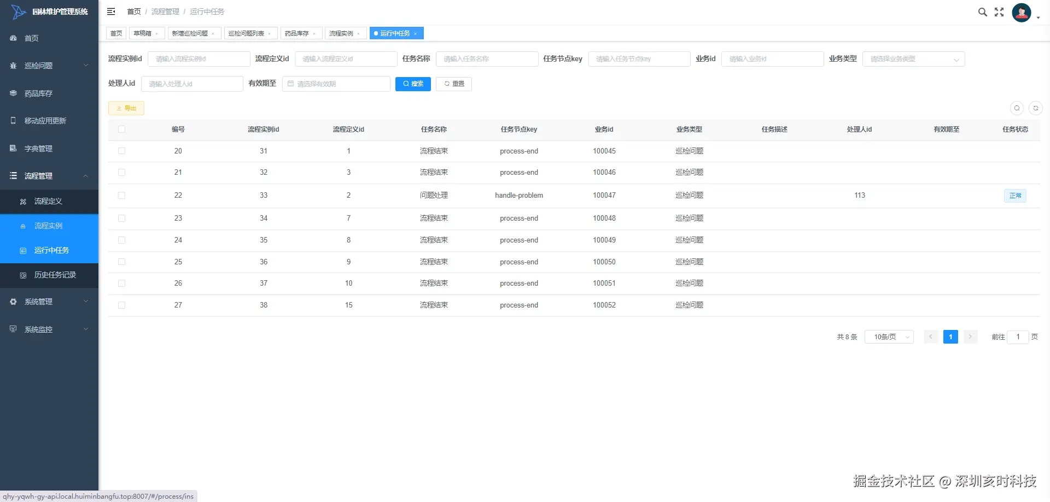Click the 运行中任务 icon in submenu
Screen dimensions: 1050x502
[x=23, y=251]
